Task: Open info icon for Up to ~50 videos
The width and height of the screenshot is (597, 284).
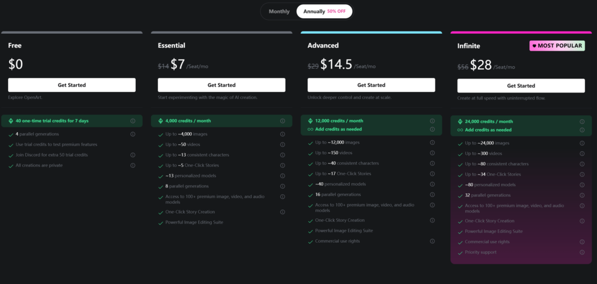Action: [283, 144]
